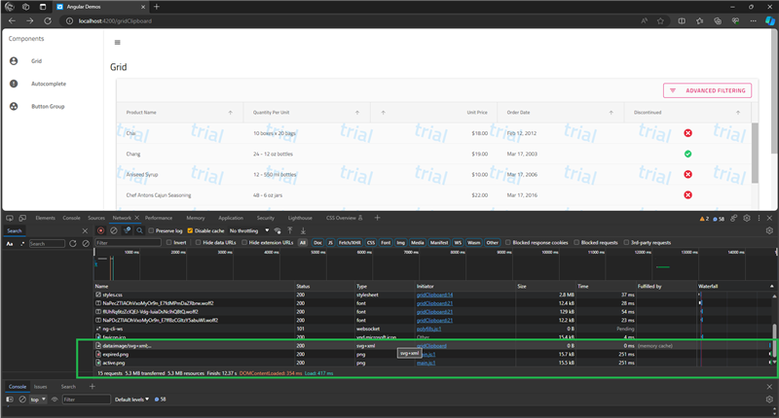Click the record network log button

[100, 230]
